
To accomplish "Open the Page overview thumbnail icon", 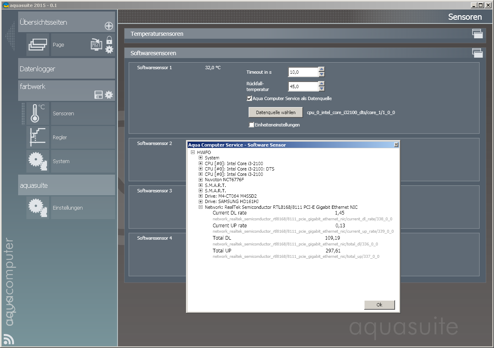I will tap(38, 44).
